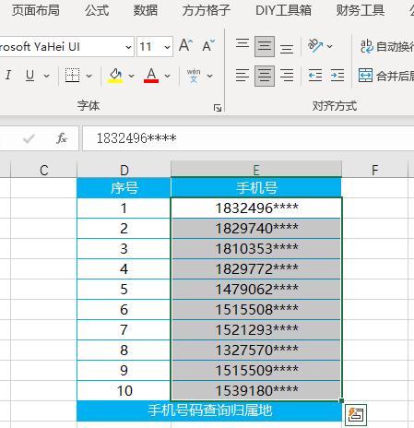Click into the formula bar
414x428 pixels.
pyautogui.click(x=248, y=138)
